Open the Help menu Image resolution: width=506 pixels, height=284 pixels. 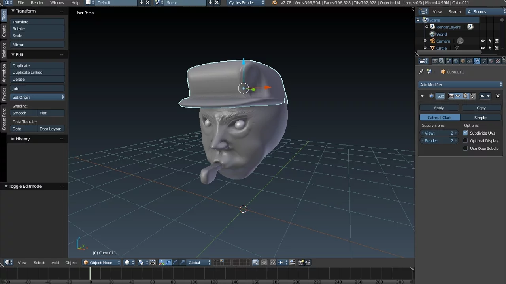(x=75, y=2)
